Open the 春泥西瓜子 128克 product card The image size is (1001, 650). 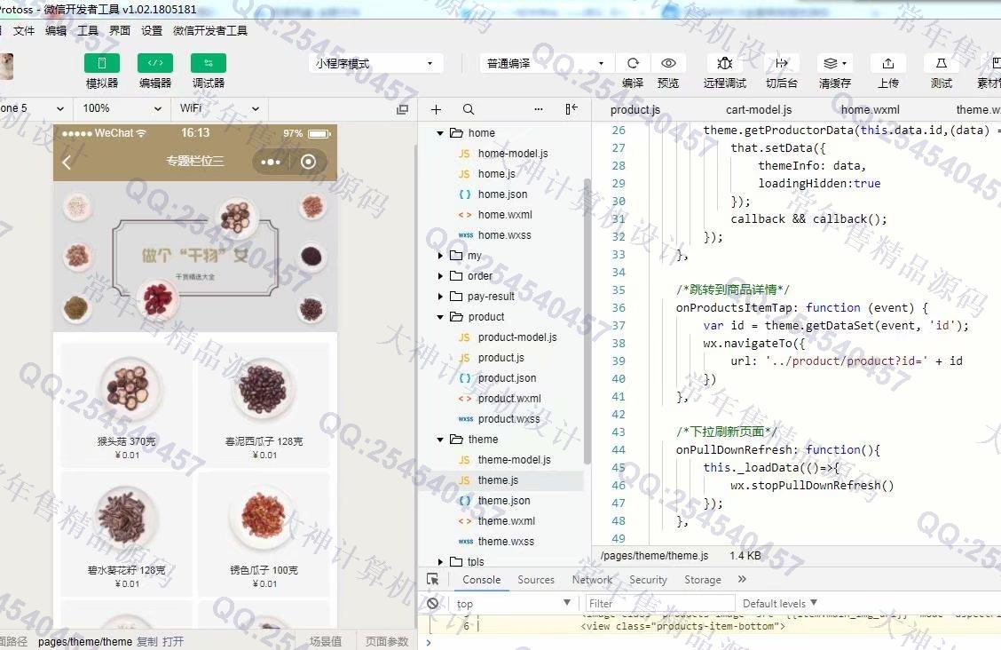pos(264,405)
